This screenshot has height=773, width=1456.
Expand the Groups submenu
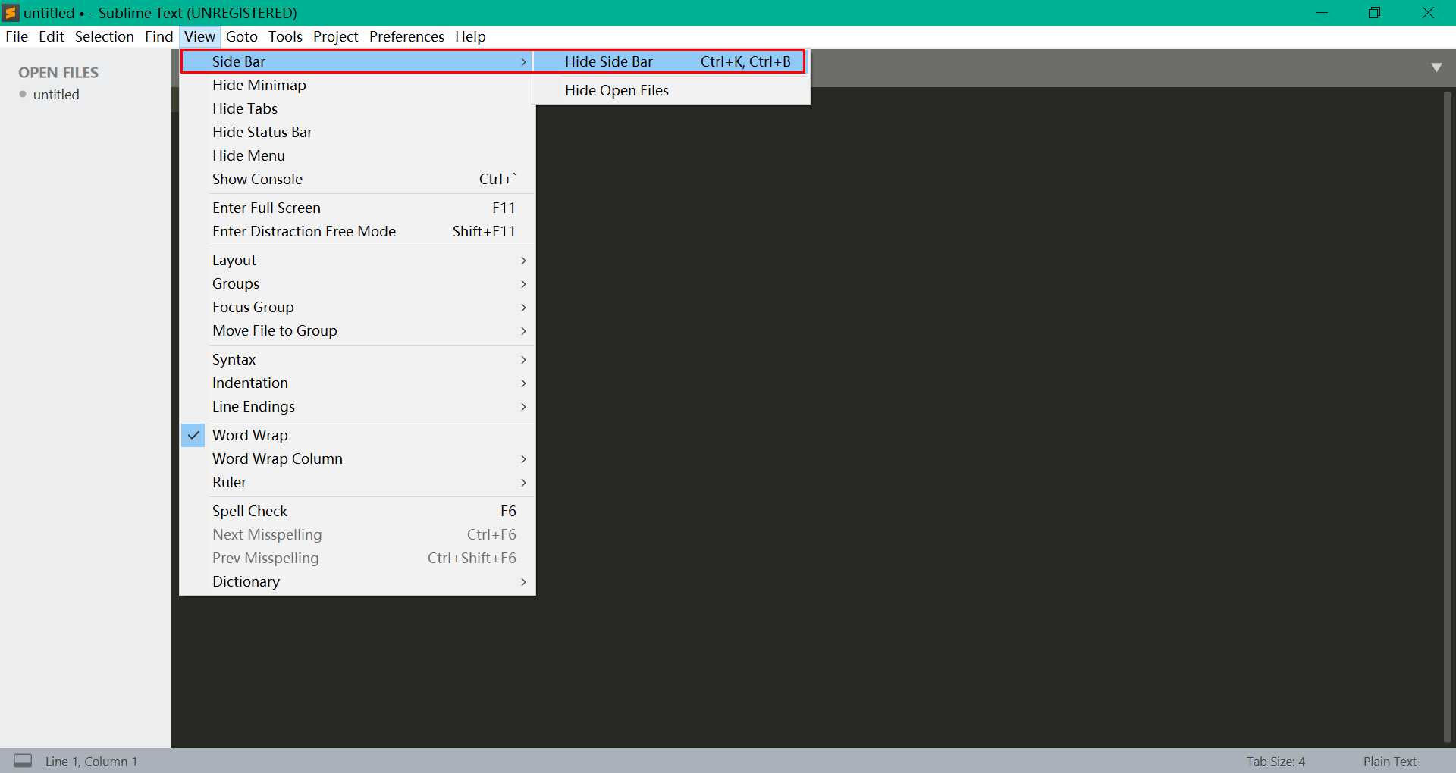[x=357, y=283]
